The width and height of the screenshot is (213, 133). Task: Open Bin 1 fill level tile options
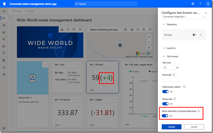[115, 64]
